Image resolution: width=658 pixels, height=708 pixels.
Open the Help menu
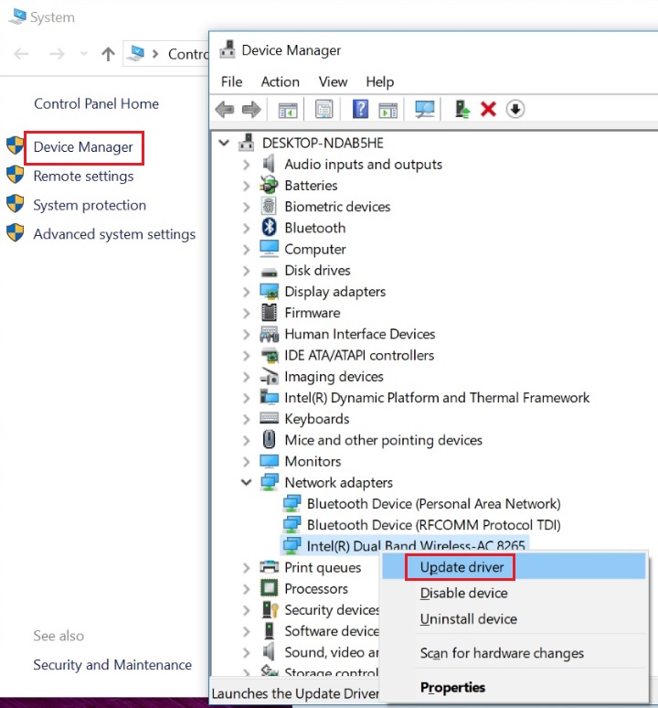point(380,81)
